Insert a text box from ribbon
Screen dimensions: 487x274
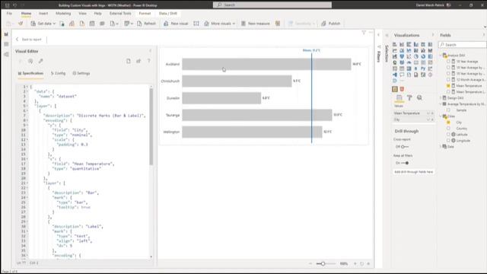click(x=196, y=24)
